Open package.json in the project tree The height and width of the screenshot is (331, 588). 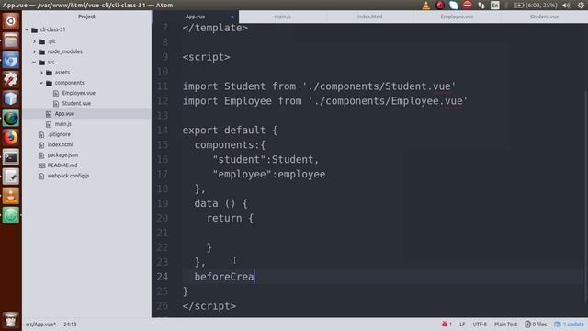(62, 155)
